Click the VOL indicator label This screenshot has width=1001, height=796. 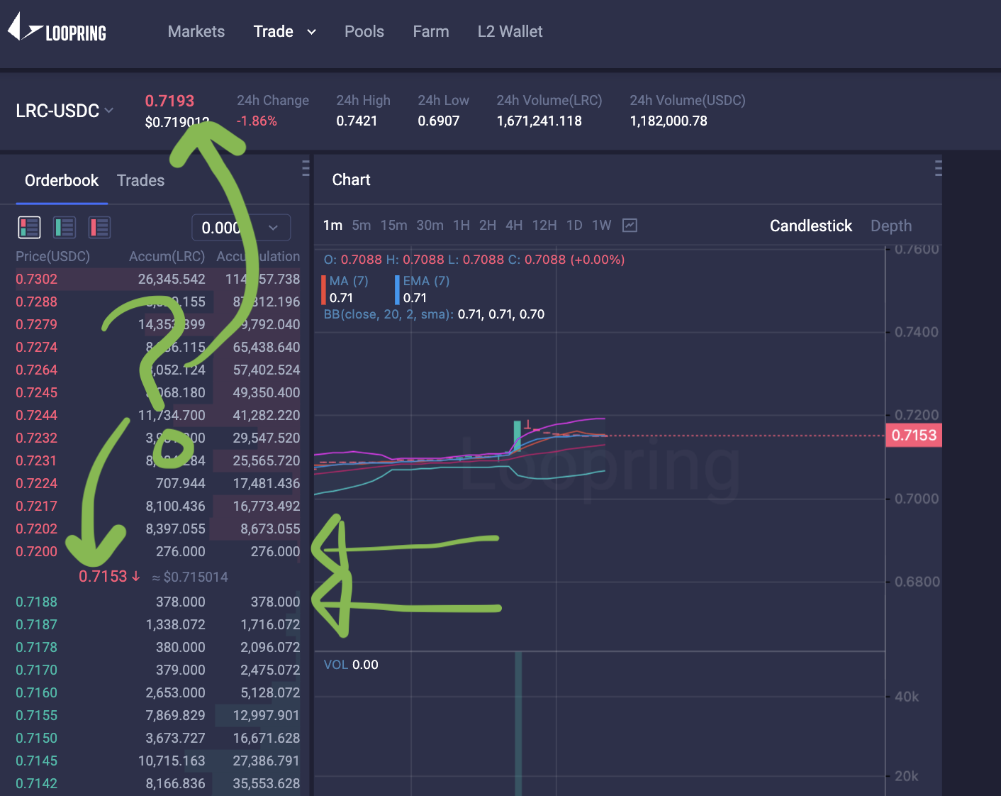click(336, 665)
